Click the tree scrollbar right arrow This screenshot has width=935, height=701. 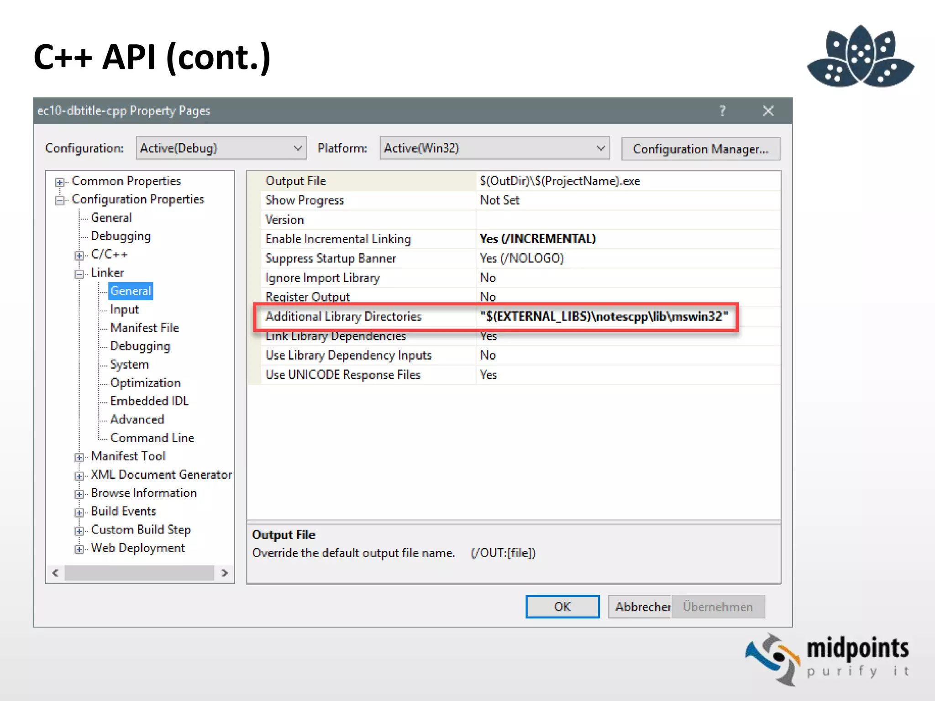(224, 573)
